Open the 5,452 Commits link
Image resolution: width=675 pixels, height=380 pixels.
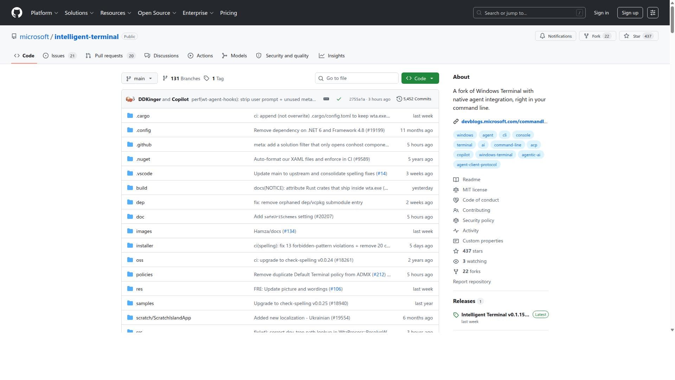pos(414,99)
